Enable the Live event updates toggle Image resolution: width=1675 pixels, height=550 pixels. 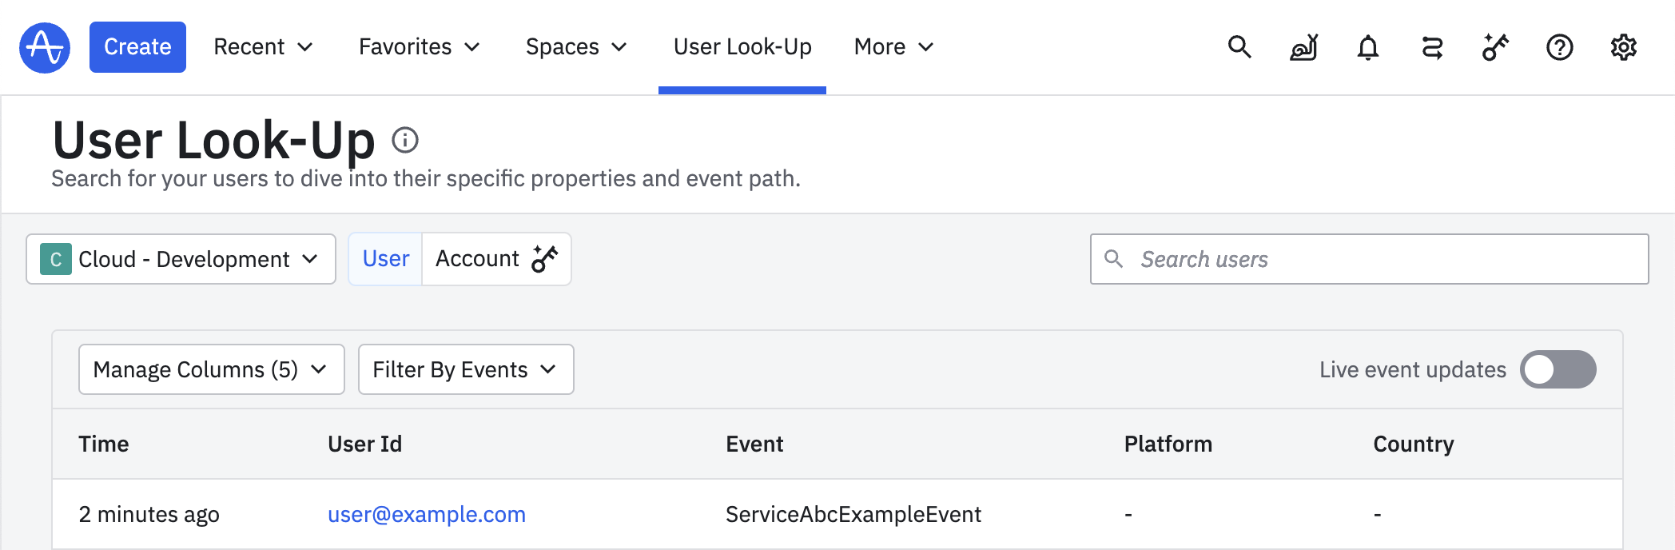click(x=1558, y=369)
